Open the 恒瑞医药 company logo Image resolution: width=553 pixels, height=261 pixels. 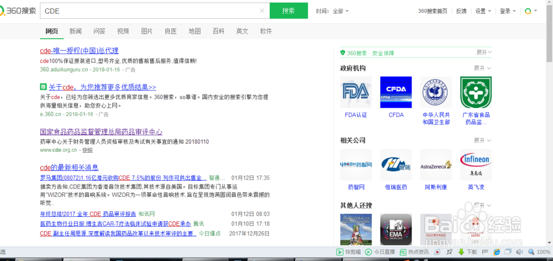point(396,164)
